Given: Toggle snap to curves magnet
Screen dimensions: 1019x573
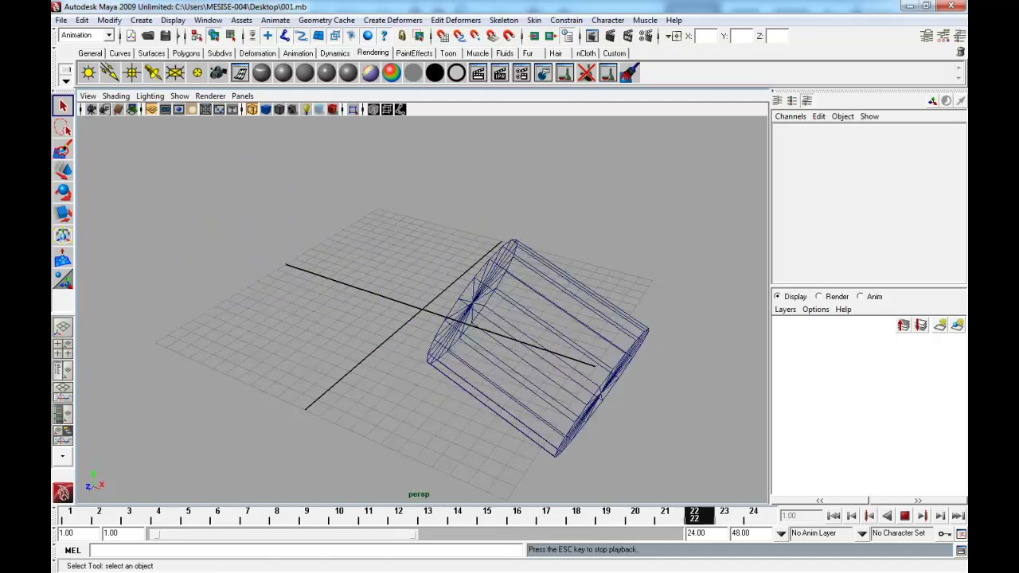Looking at the screenshot, I should (459, 36).
